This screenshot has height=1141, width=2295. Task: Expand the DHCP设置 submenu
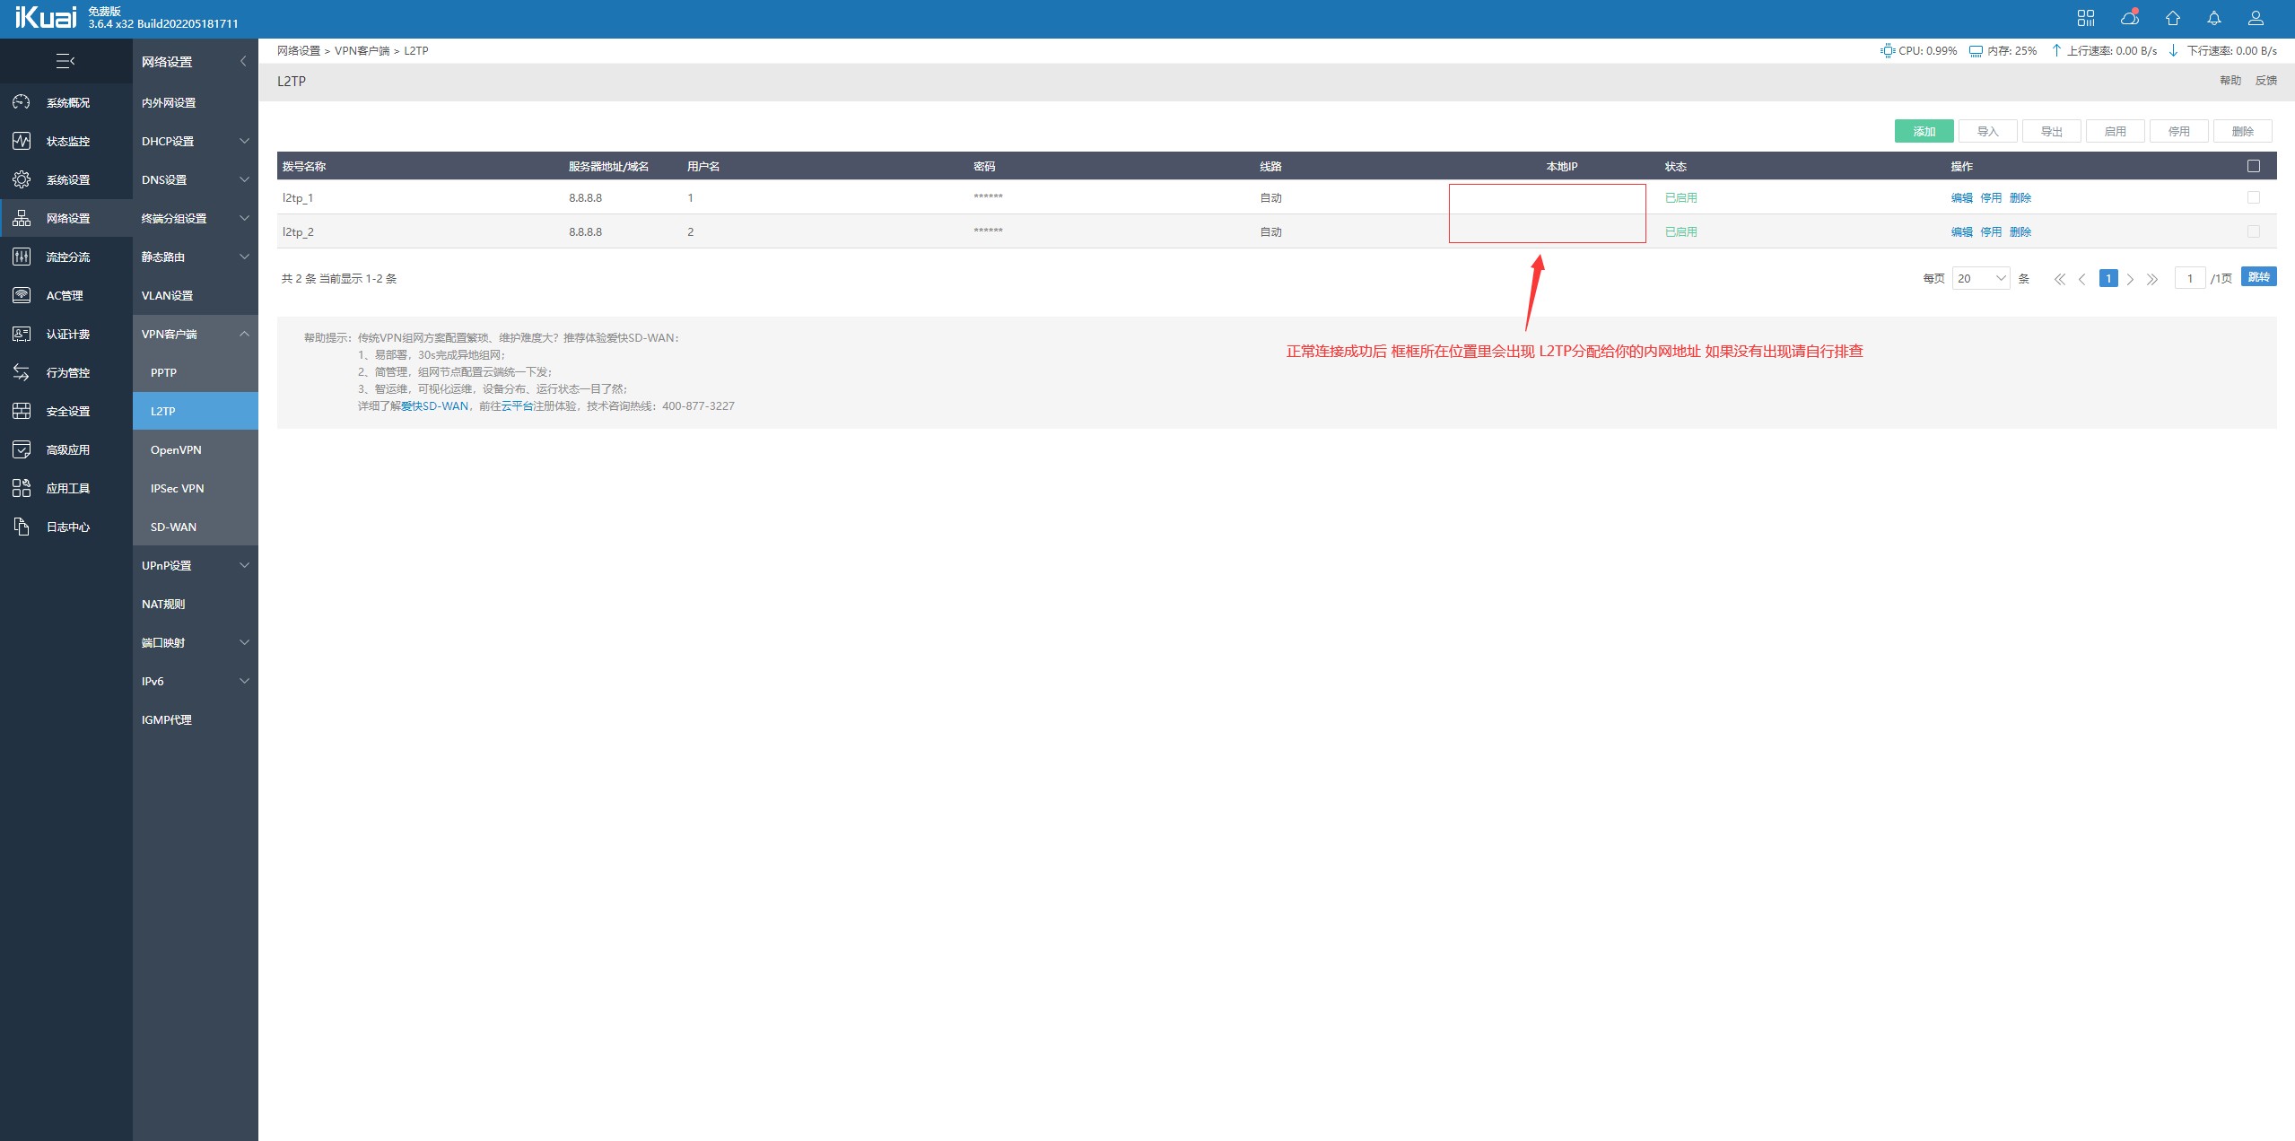tap(195, 141)
